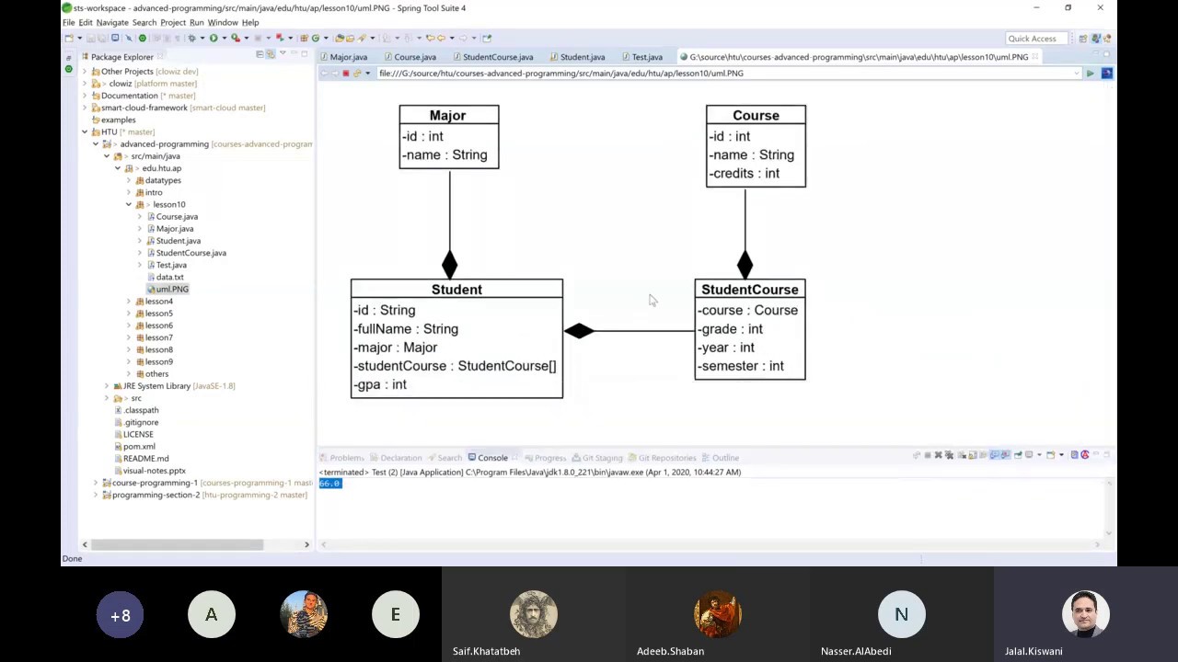Viewport: 1178px width, 662px height.
Task: Select Jalal.Kiswani participant thumbnail
Action: coord(1086,615)
